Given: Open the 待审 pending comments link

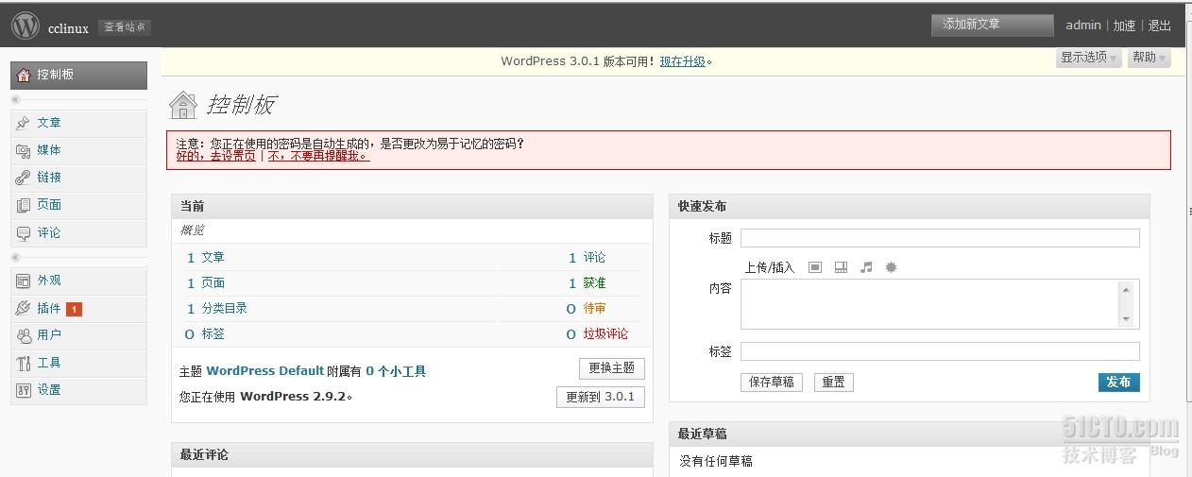Looking at the screenshot, I should (x=594, y=309).
